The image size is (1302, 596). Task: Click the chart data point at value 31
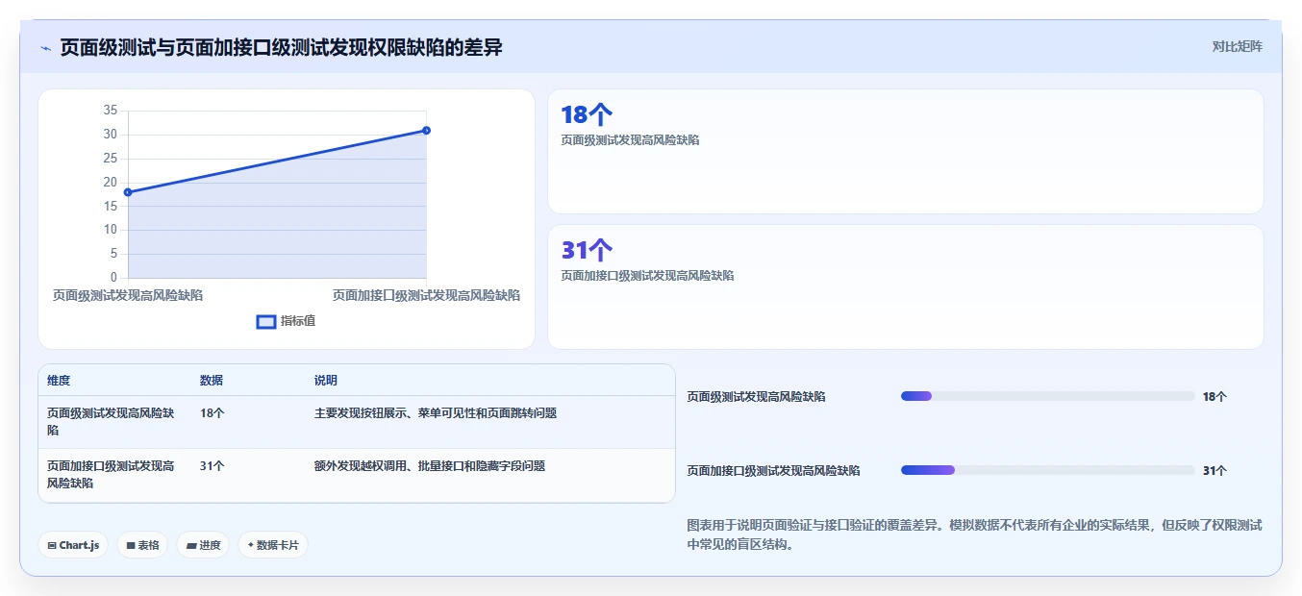coord(426,131)
